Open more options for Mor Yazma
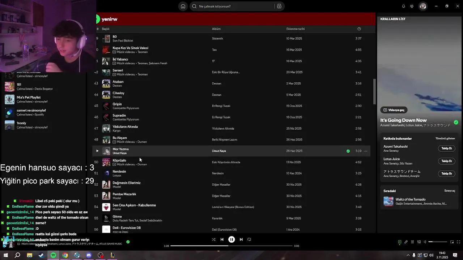This screenshot has height=260, width=463. (x=366, y=151)
